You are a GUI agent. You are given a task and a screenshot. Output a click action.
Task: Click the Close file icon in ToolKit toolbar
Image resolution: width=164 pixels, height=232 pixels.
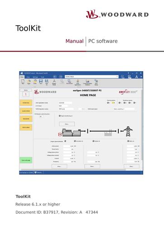(x=35, y=82)
